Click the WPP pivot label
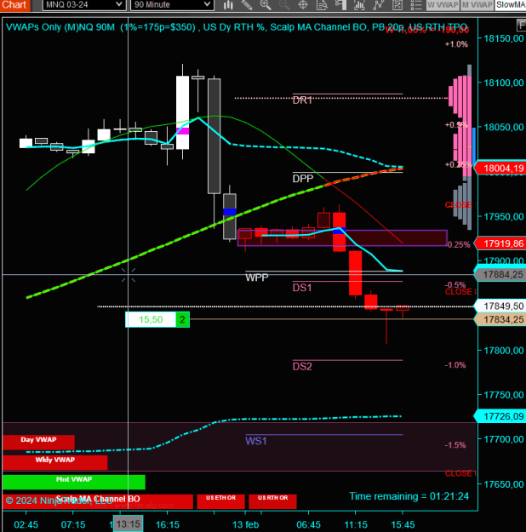526x532 pixels. click(257, 277)
